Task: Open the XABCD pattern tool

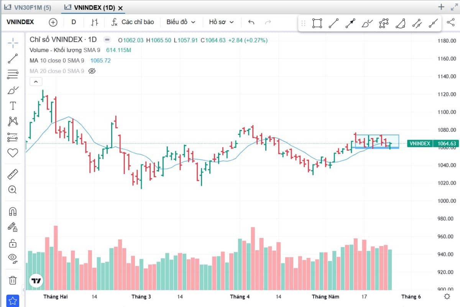Action: coord(13,121)
